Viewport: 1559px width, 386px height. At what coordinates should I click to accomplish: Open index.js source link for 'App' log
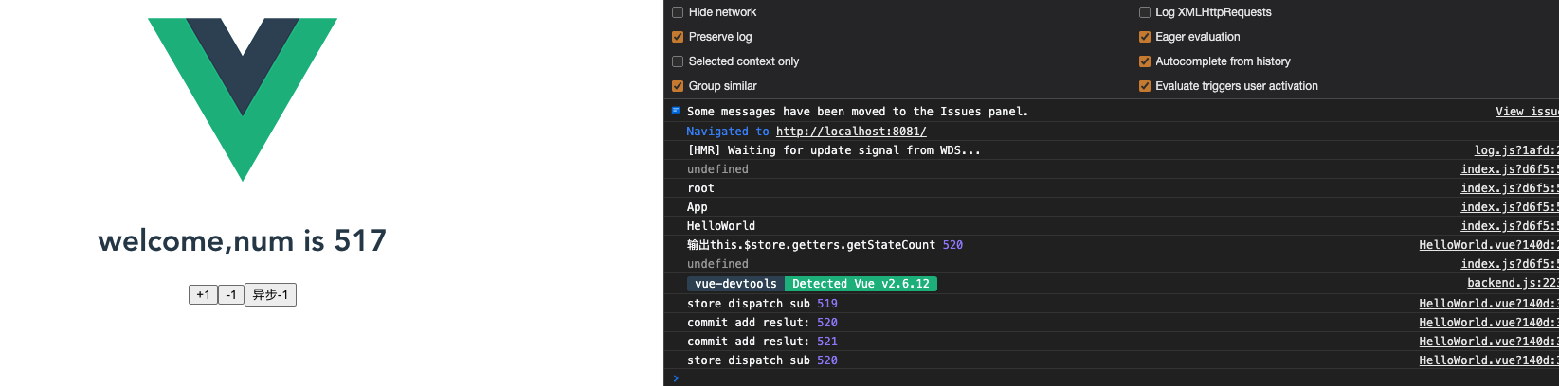coord(1510,207)
